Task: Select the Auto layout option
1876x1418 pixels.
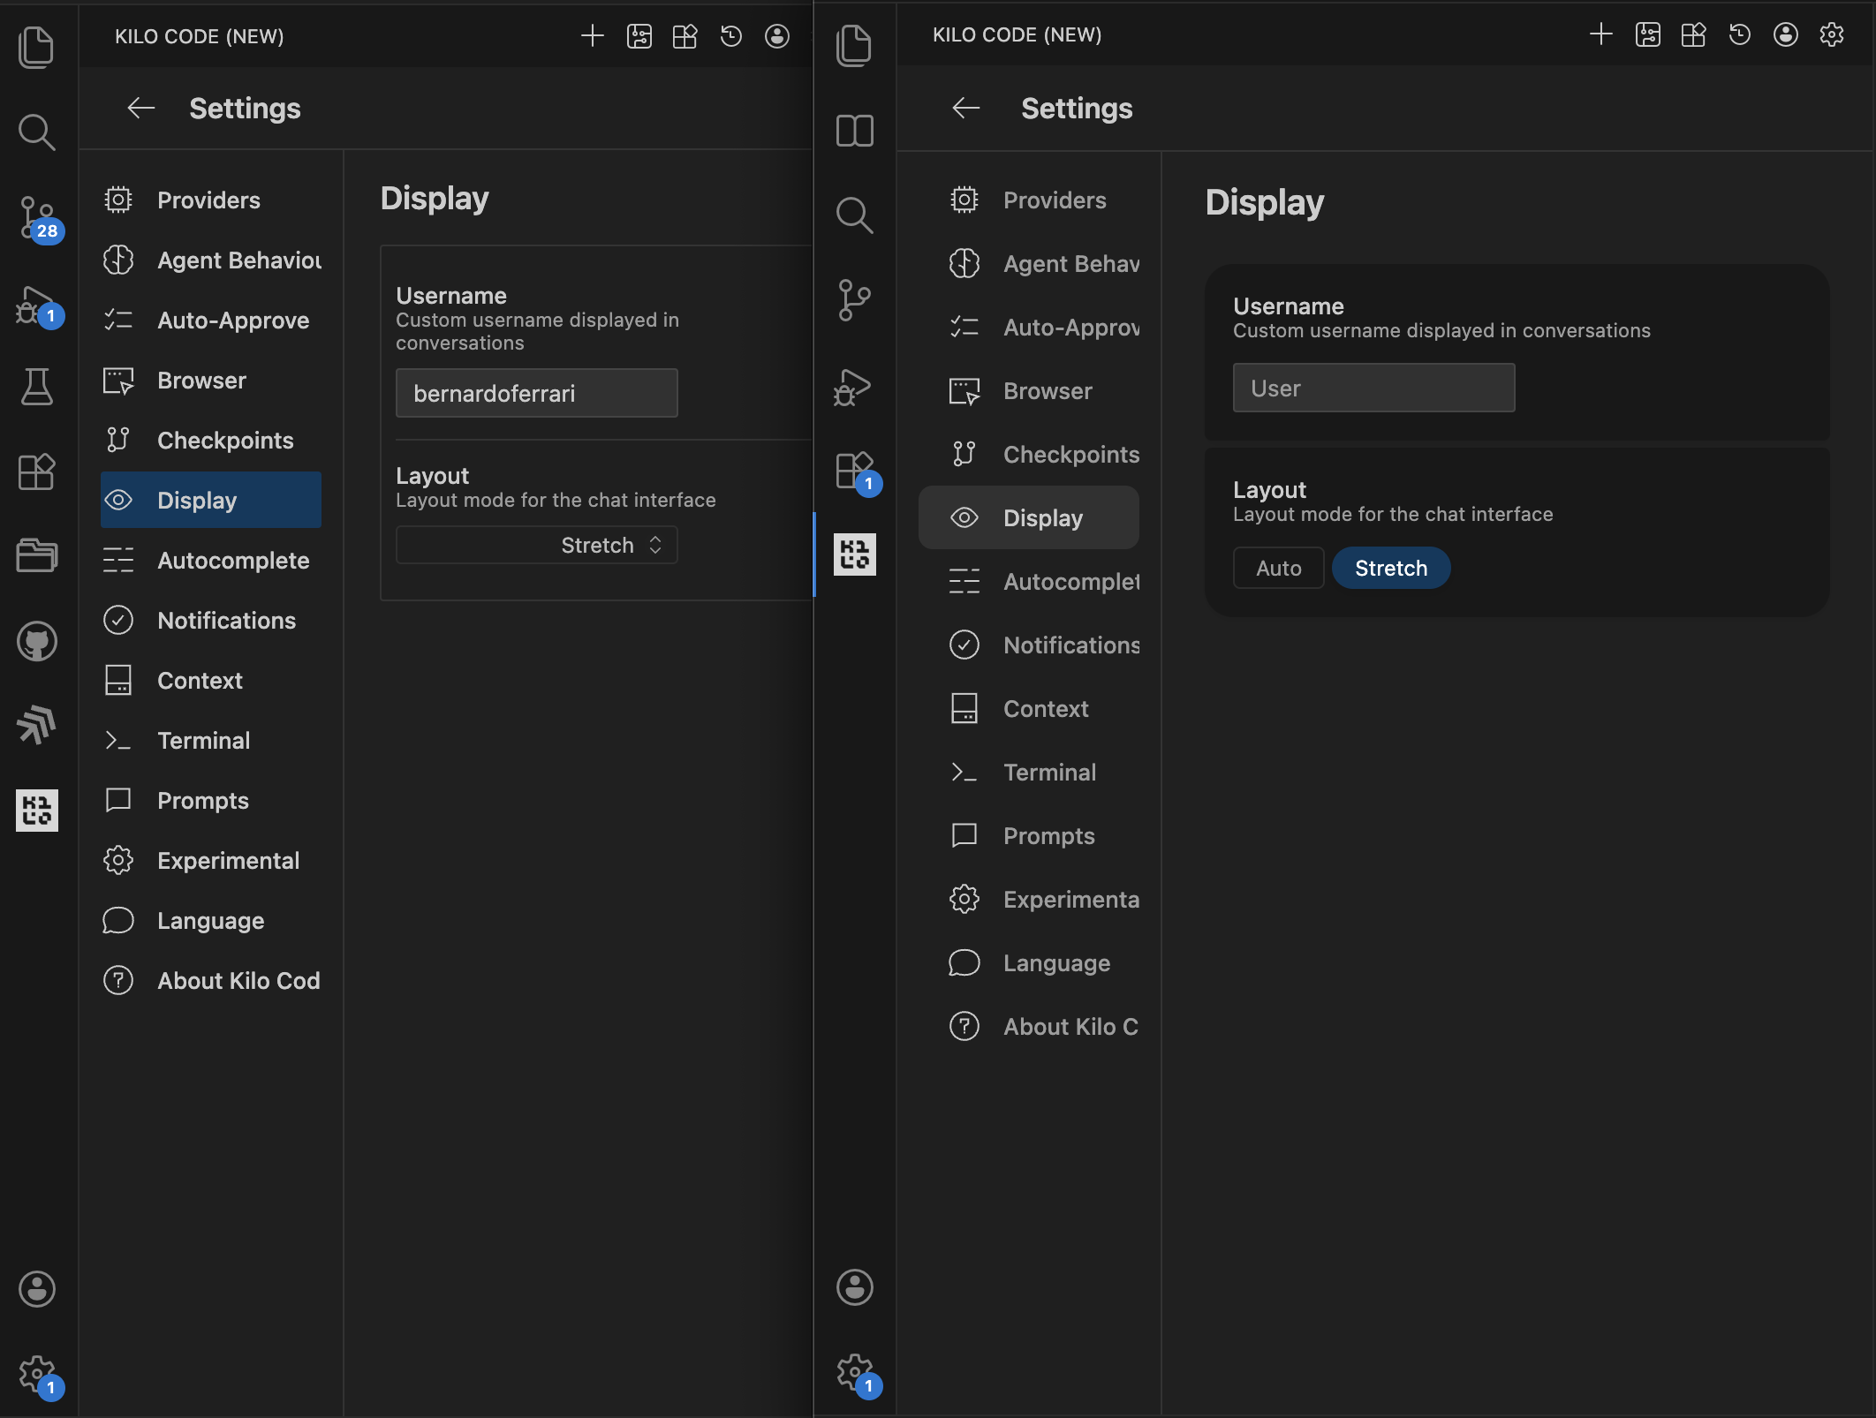Action: (x=1278, y=568)
